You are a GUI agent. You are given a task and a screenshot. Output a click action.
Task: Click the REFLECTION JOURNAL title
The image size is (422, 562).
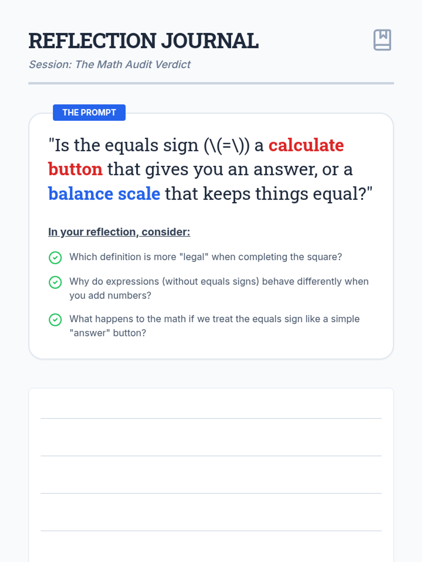(143, 41)
